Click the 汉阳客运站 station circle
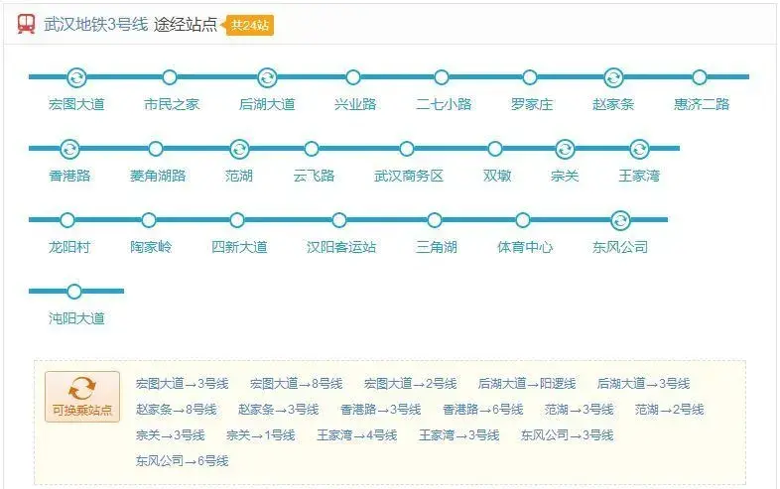The height and width of the screenshot is (489, 780). 339,220
